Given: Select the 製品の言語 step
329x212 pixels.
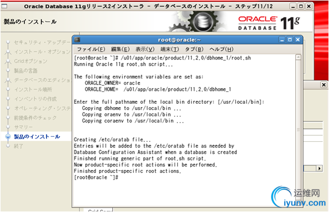Looking at the screenshot, I should tap(26, 71).
